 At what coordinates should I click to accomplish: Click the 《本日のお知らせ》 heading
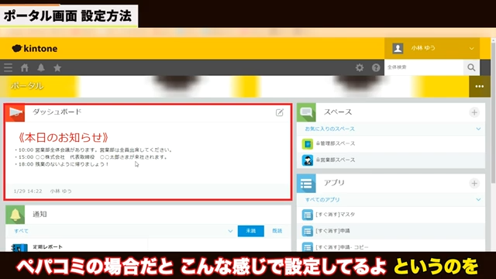coord(63,138)
